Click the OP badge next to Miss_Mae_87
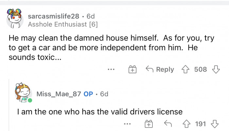This screenshot has width=229, height=131. (x=88, y=94)
